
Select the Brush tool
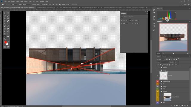click(5, 23)
